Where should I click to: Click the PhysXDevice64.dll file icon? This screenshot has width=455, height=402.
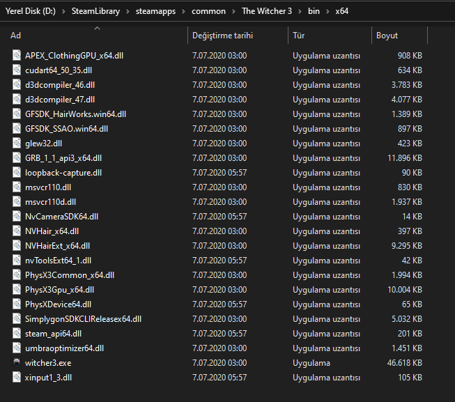point(17,304)
